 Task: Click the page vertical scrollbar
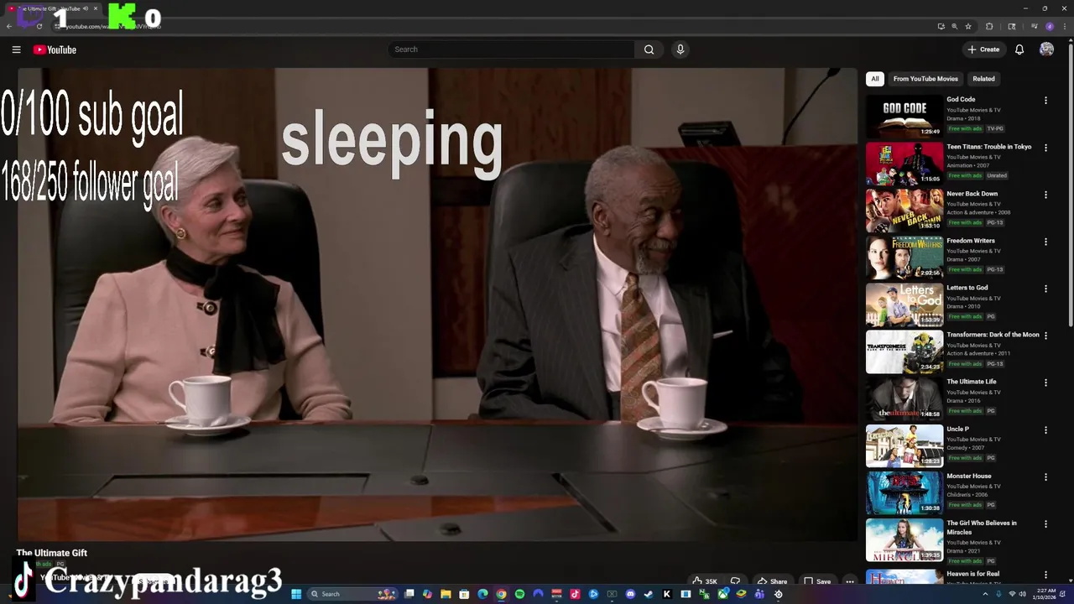[1070, 185]
